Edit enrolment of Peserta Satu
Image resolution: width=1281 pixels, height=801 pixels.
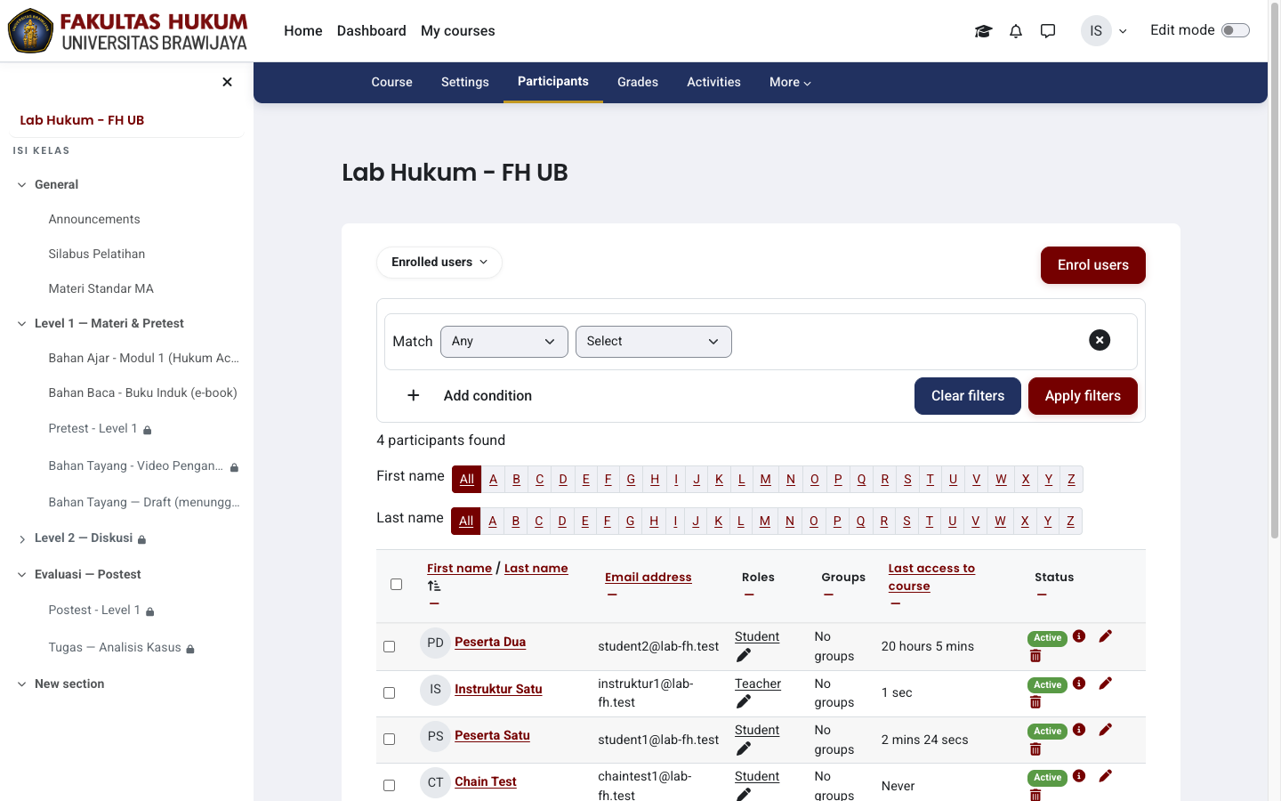pos(1106,730)
